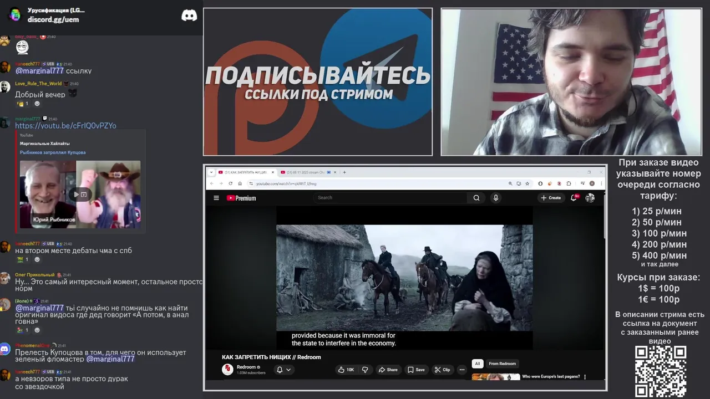This screenshot has width=710, height=399.
Task: Open browser zoom magnifier icon in address bar
Action: point(510,183)
